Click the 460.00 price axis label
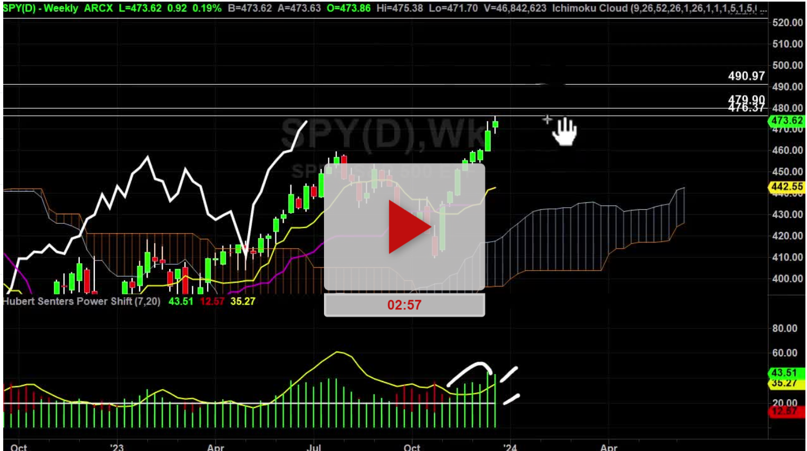The height and width of the screenshot is (451, 807). coord(787,150)
